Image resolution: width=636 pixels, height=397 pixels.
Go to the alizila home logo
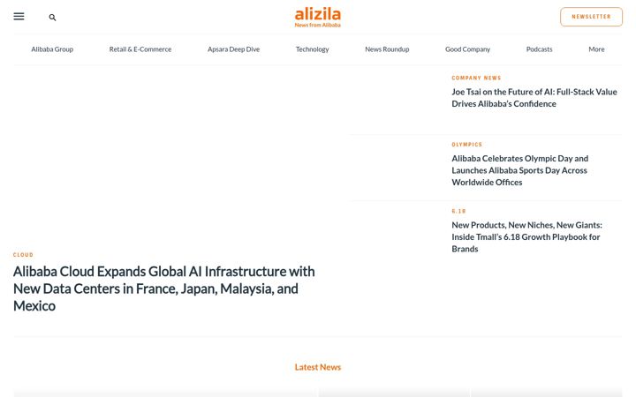click(318, 17)
